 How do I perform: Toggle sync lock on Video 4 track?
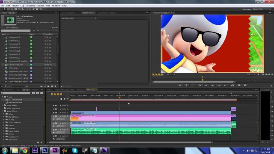pyautogui.click(x=56, y=106)
